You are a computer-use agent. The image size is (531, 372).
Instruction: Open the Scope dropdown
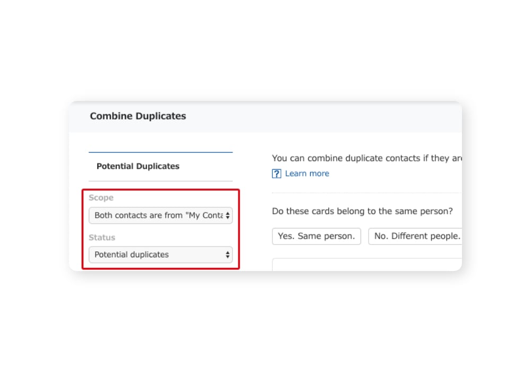point(160,215)
